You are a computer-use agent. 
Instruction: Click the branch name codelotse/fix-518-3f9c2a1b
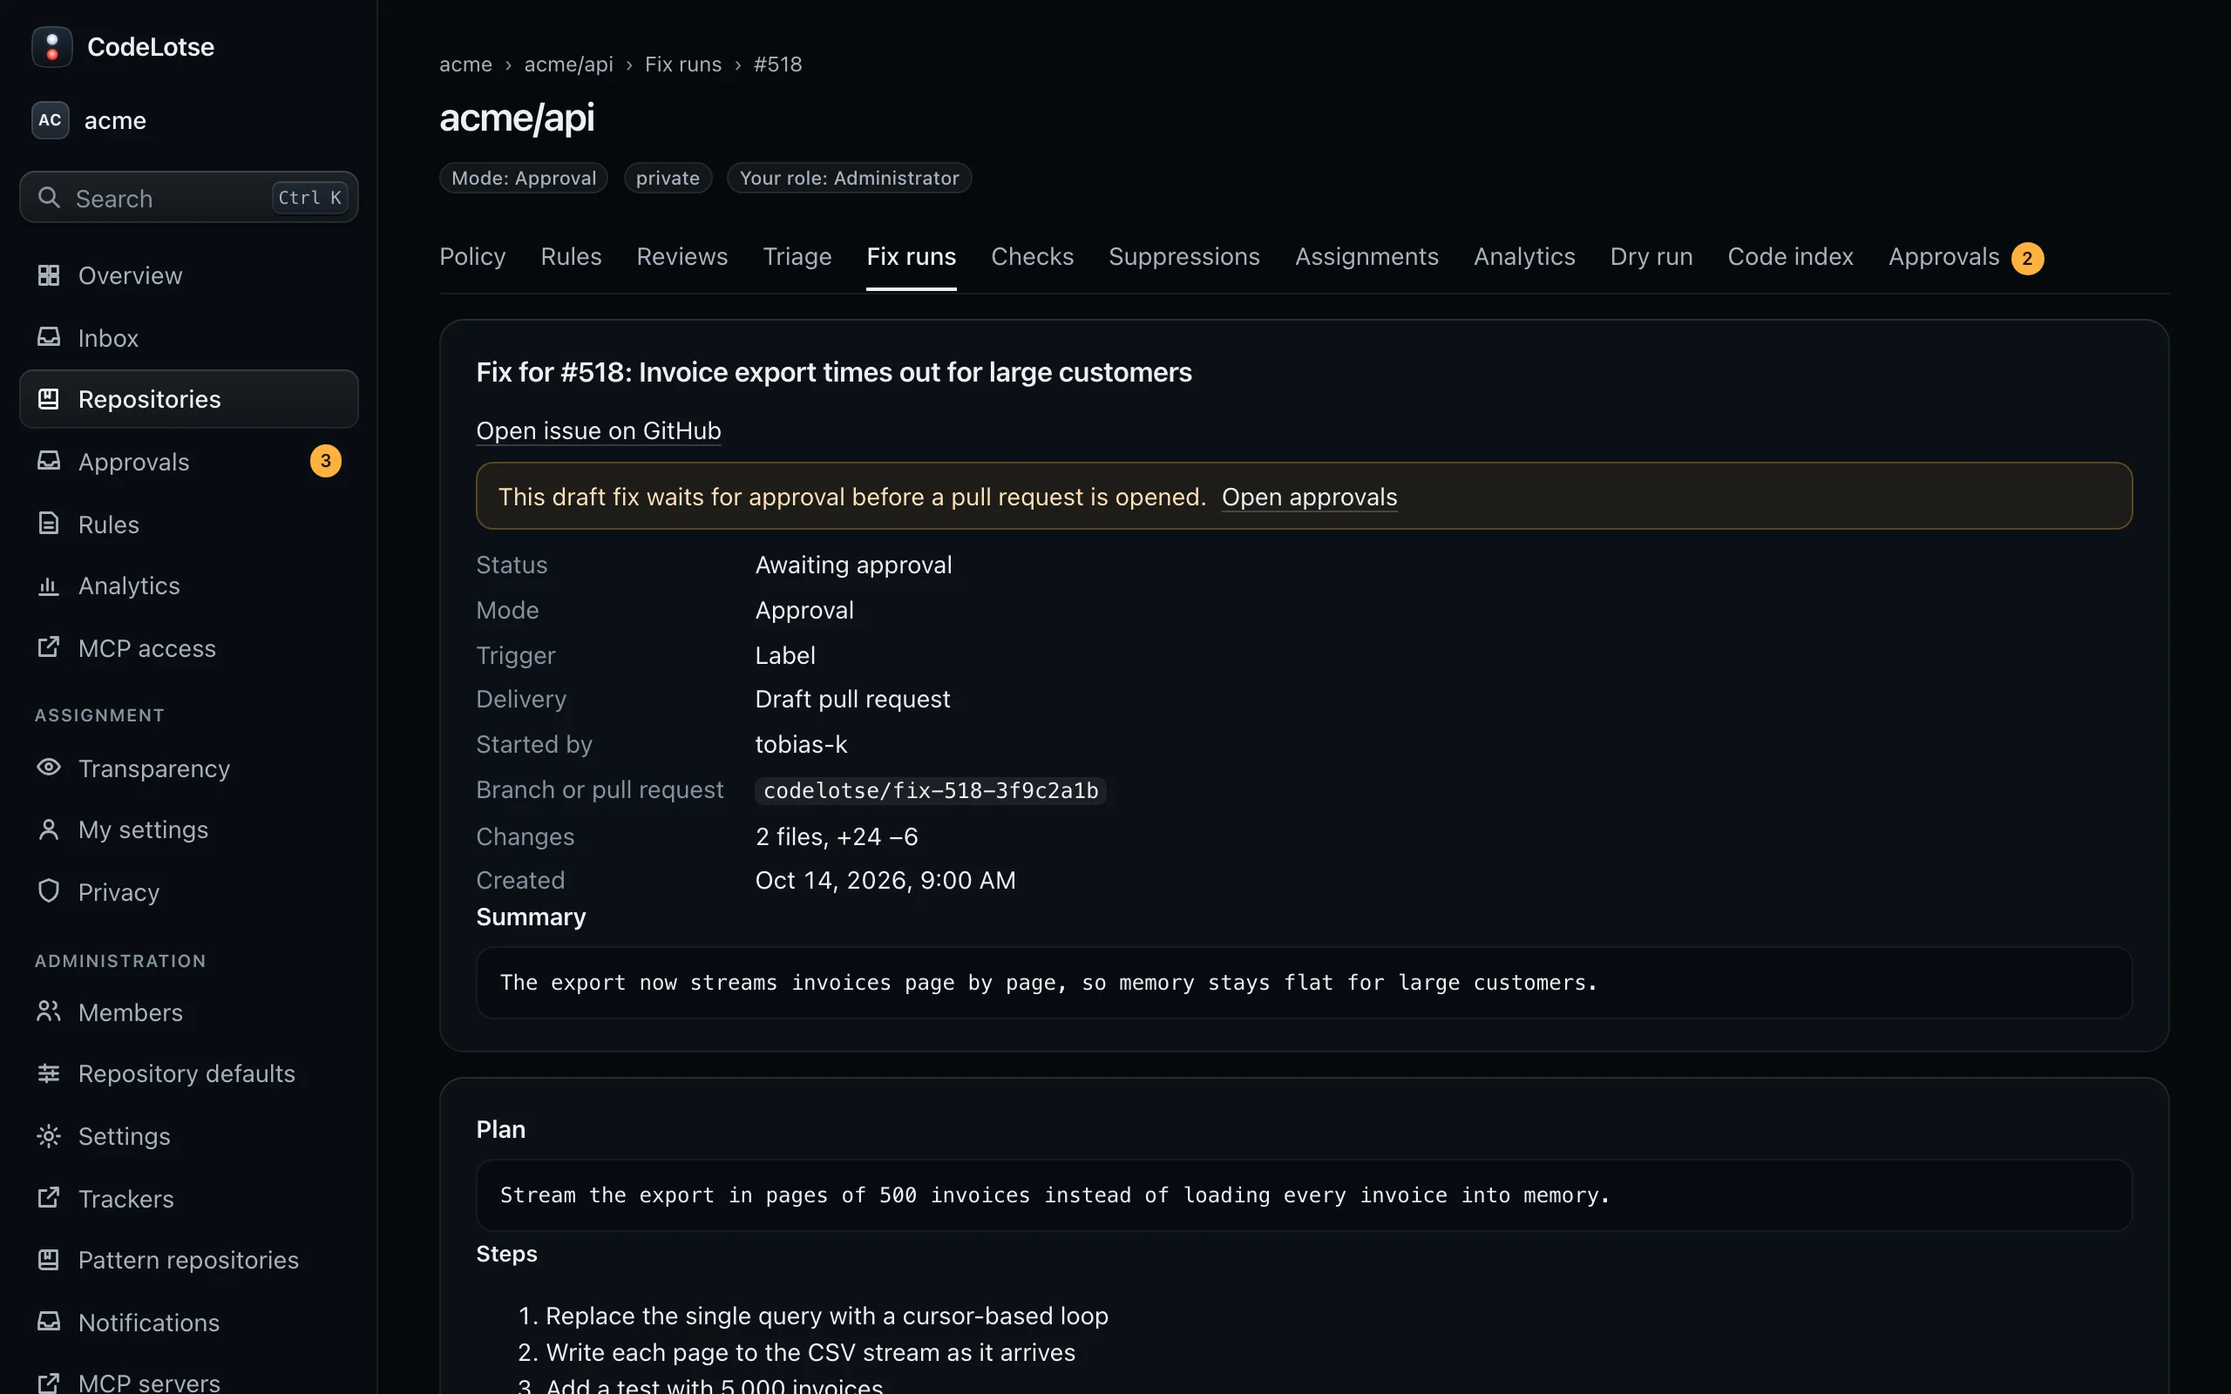pos(930,790)
